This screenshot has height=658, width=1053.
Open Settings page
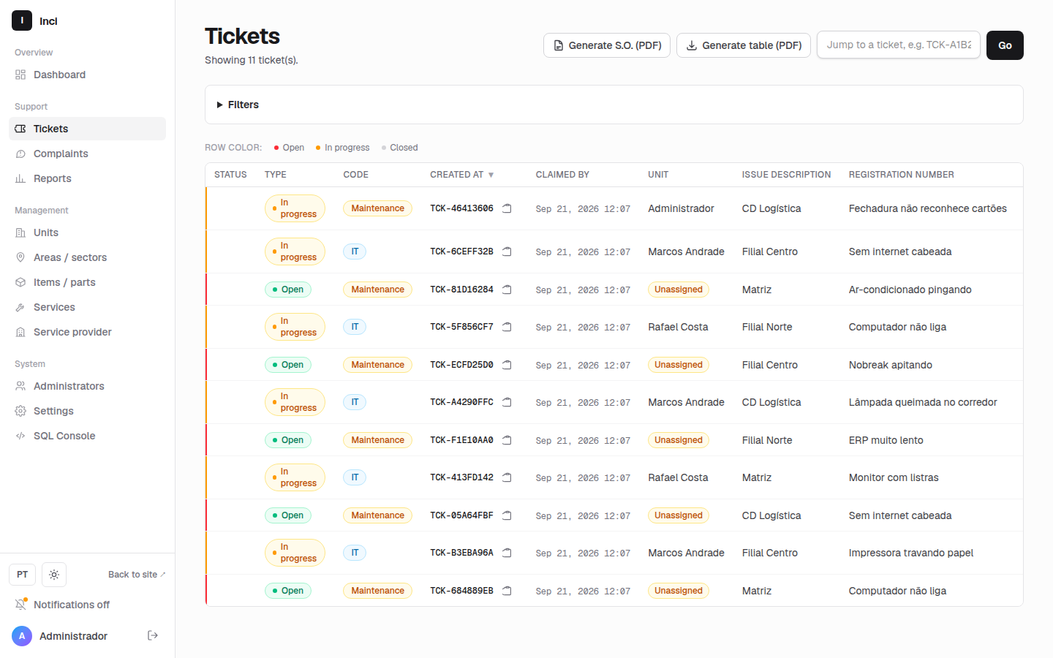[87, 411]
